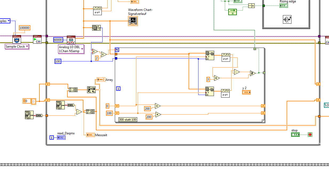
Task: Click the multiply node next to constant 3
Action: (x=217, y=78)
